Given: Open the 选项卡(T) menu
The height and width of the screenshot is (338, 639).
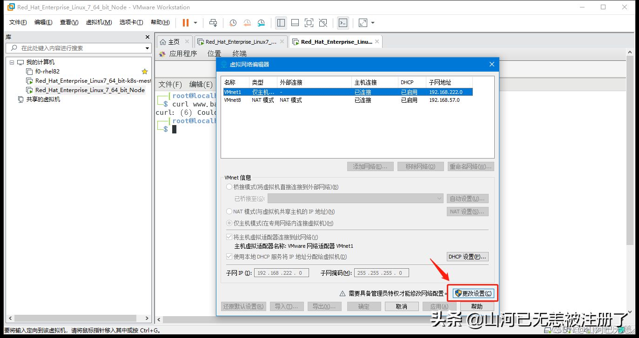Looking at the screenshot, I should pyautogui.click(x=131, y=22).
